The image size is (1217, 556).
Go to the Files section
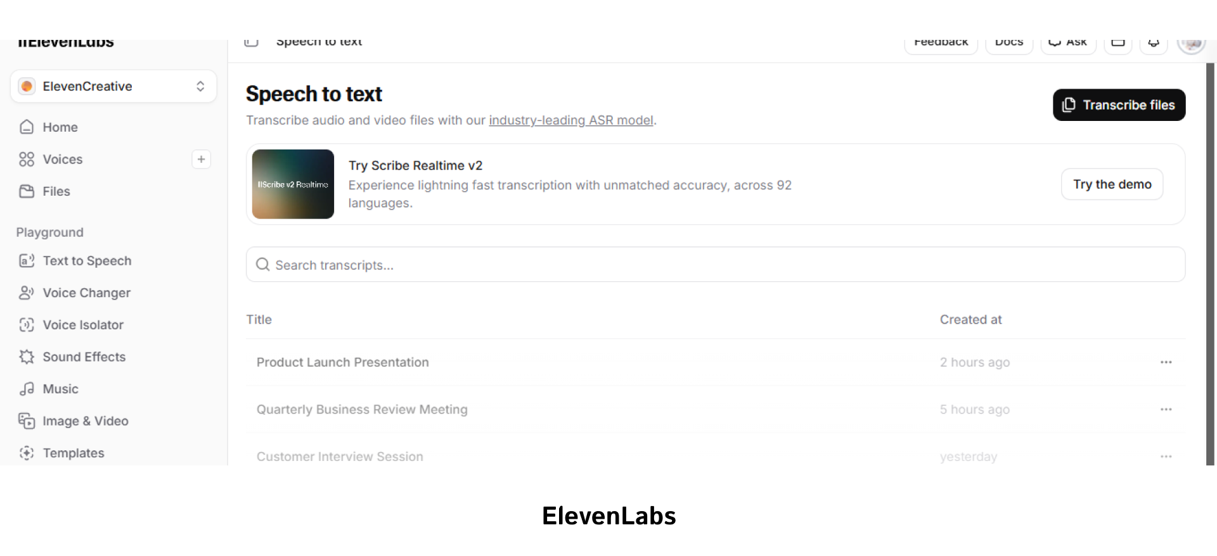[x=56, y=191]
